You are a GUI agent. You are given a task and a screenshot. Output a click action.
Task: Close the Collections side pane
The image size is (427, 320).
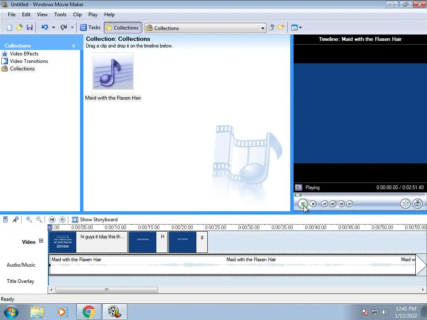coord(73,46)
